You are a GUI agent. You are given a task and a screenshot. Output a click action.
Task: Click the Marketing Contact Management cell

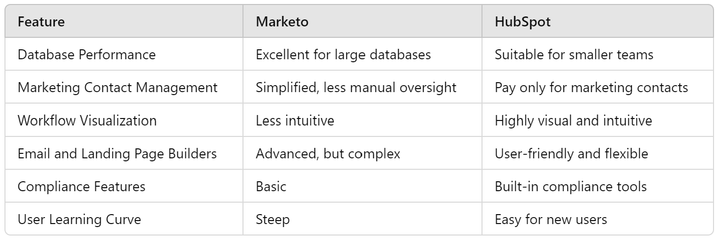(x=118, y=87)
